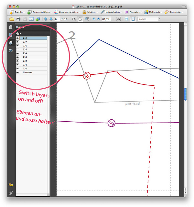Select layer 235 name in the list

25,49
